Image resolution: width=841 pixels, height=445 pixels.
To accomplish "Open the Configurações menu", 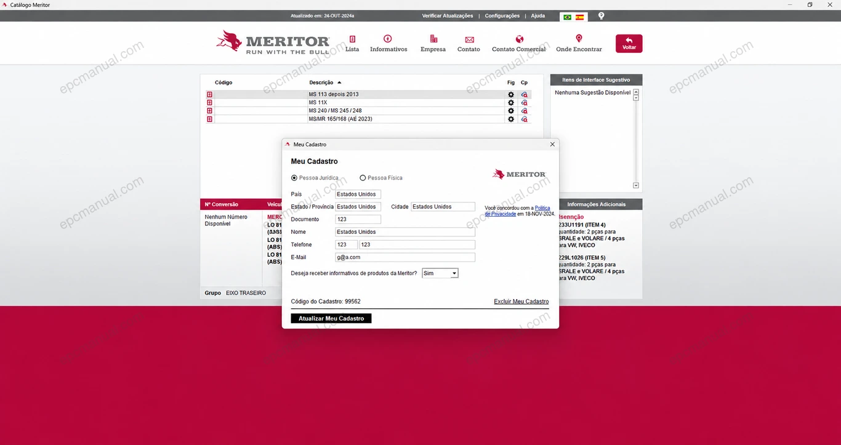I will 502,16.
